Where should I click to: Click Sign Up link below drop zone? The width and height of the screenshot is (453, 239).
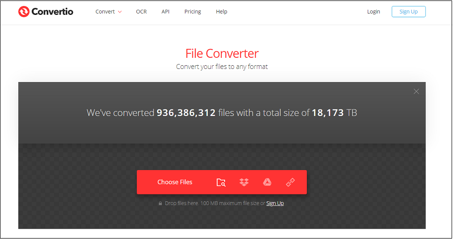[x=275, y=203]
